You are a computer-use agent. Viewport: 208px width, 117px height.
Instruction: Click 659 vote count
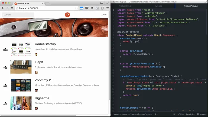(5, 86)
